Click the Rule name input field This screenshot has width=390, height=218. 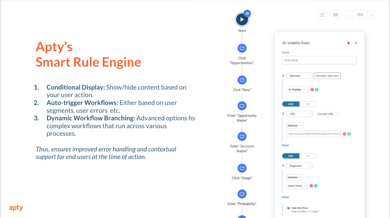tap(319, 60)
